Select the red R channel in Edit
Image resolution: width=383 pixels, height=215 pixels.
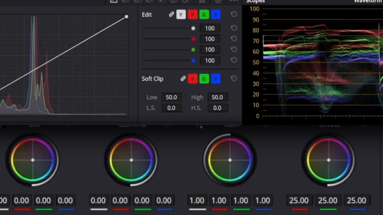pyautogui.click(x=192, y=15)
